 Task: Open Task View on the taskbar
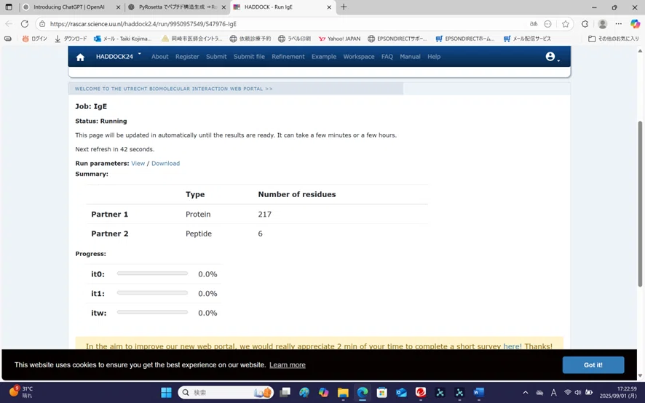coord(285,392)
